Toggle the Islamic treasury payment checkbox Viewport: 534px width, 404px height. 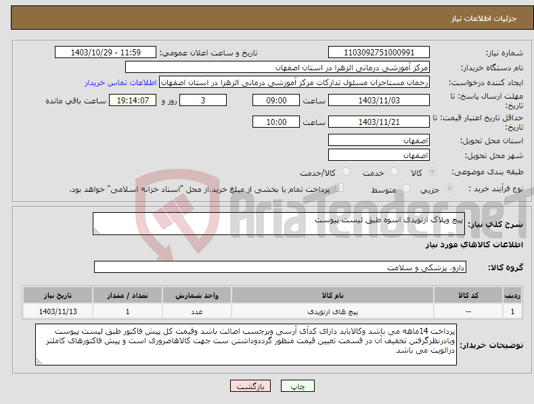click(x=339, y=188)
